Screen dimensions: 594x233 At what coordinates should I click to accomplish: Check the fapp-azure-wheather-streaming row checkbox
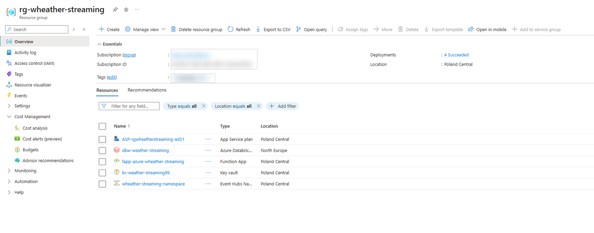point(102,161)
